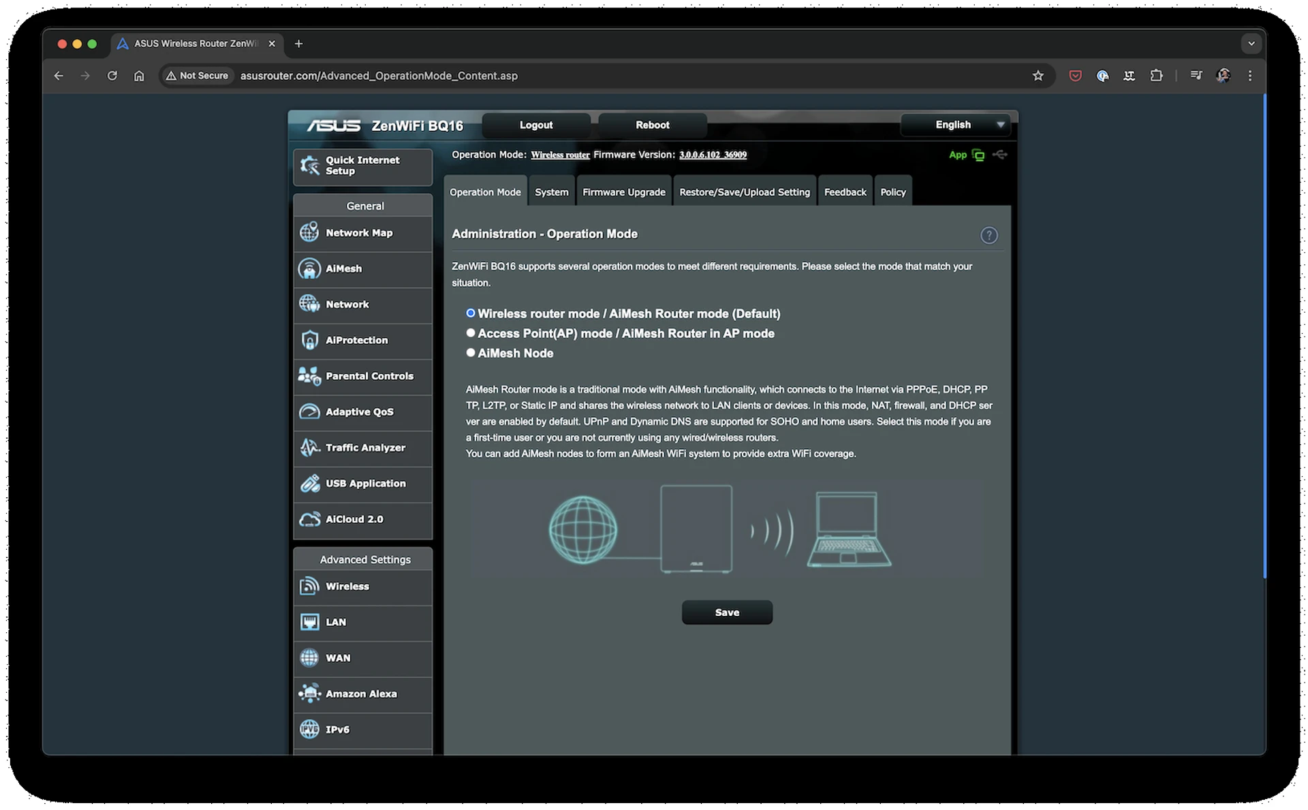Select Access Point(AP) mode radio button
This screenshot has width=1308, height=810.
click(470, 333)
